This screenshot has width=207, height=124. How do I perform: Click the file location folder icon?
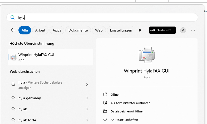pos(105,111)
